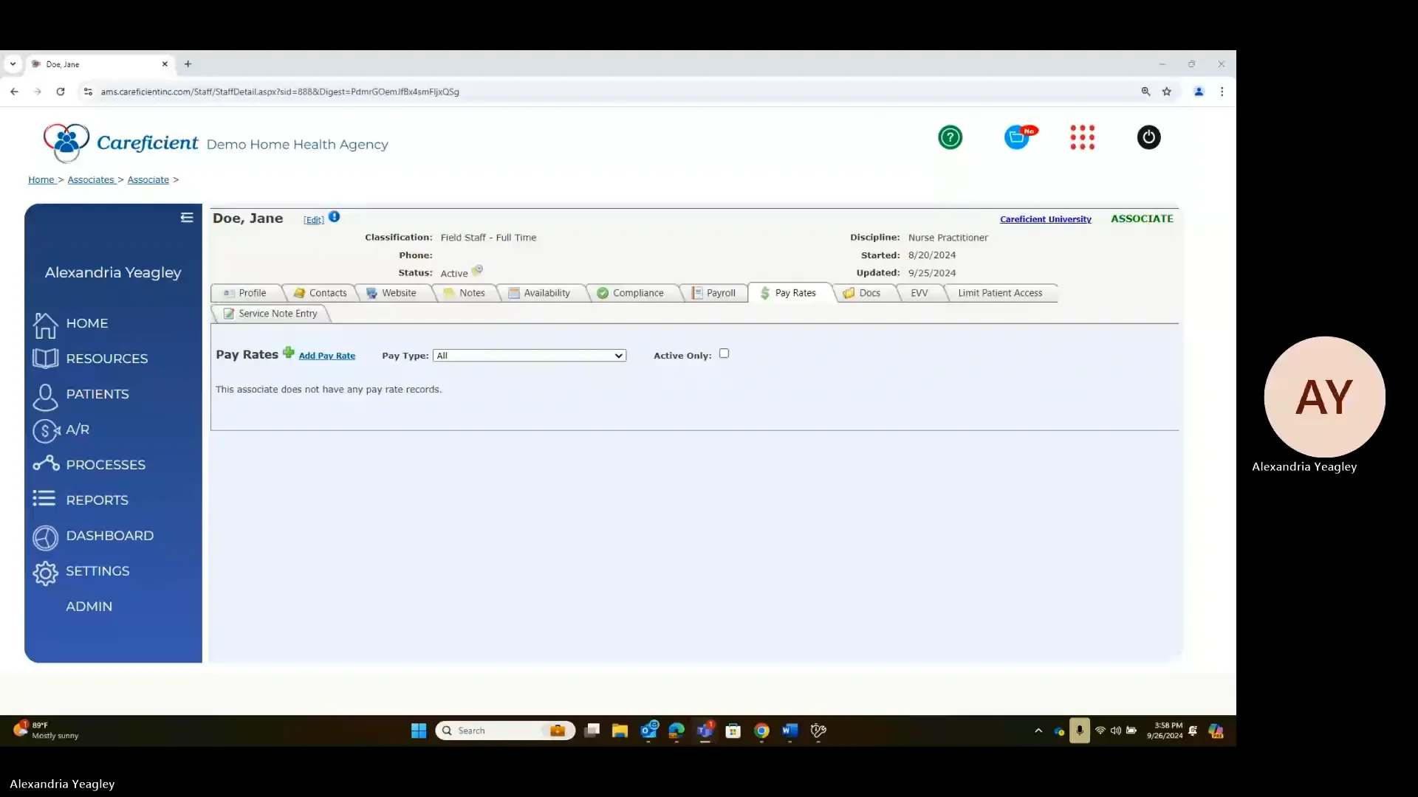This screenshot has width=1418, height=797.
Task: Click the blue info icon beside Edit
Action: [335, 217]
